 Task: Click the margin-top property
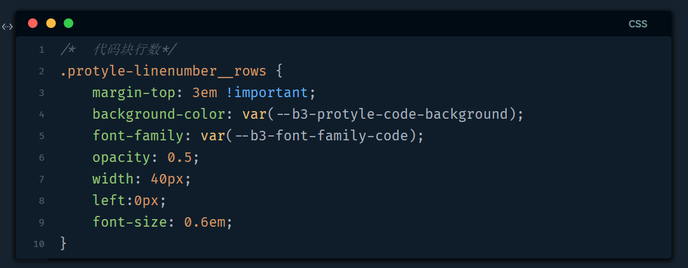pos(133,93)
